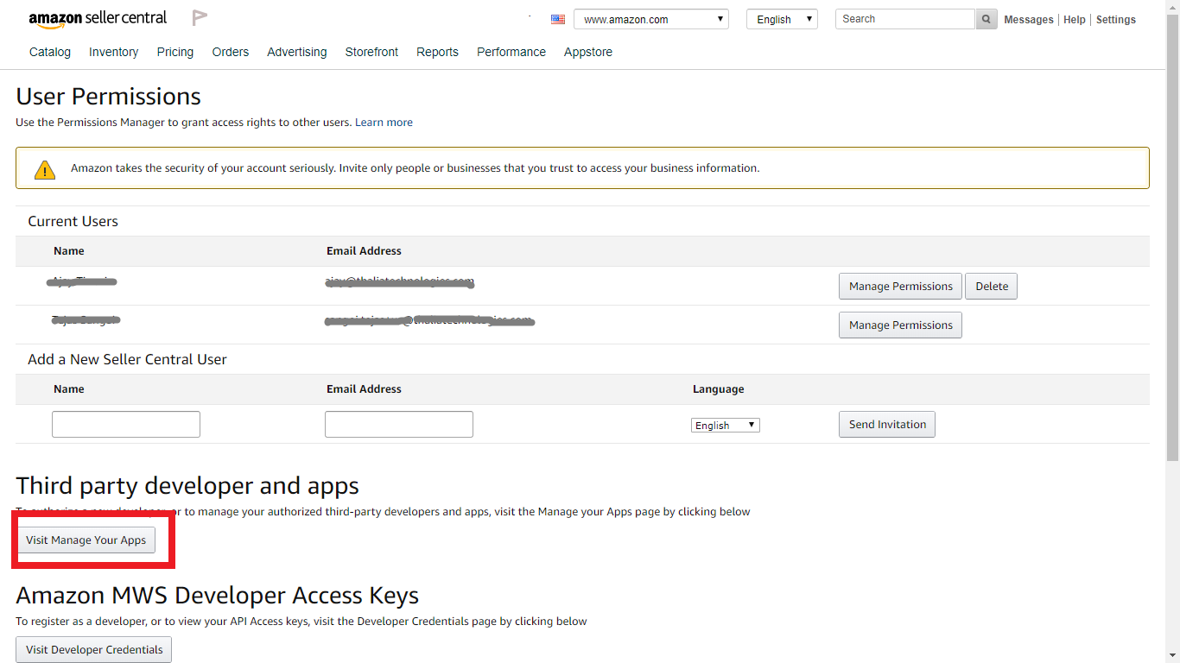Open the Catalog menu

click(50, 52)
